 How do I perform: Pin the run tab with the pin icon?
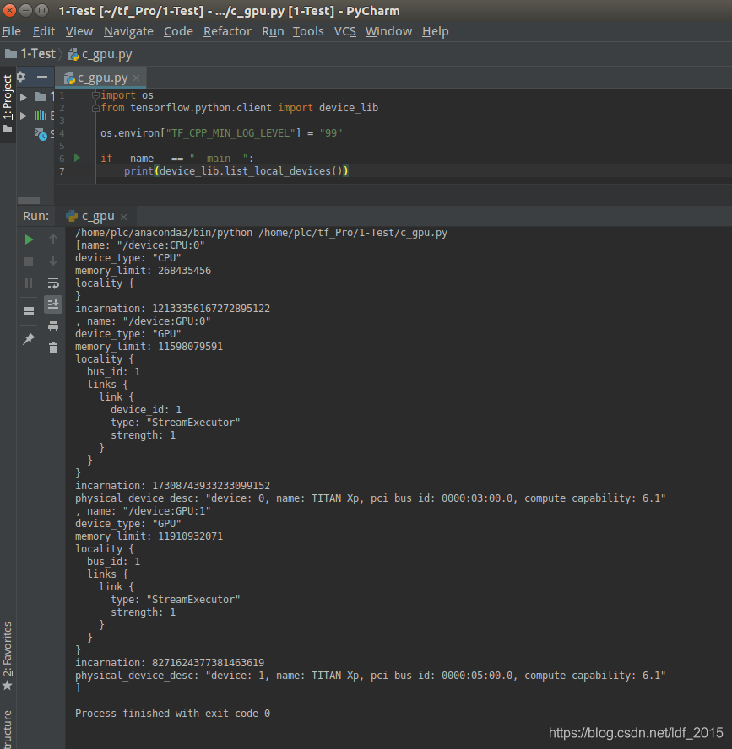29,339
